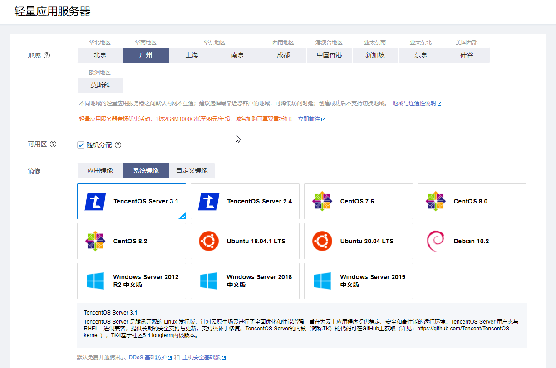Select the CentOS 8.0 image icon
556x368 pixels.
(436, 201)
